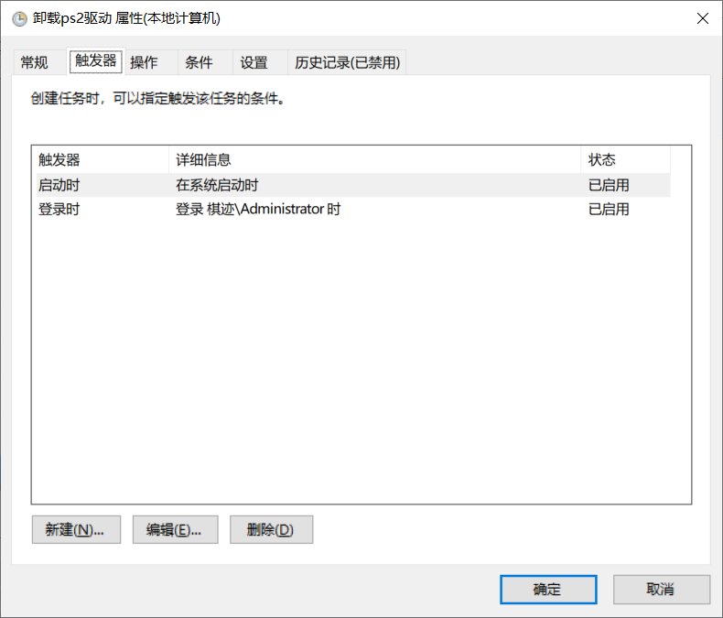Click the 删除(D) button
The image size is (723, 618).
[x=272, y=529]
